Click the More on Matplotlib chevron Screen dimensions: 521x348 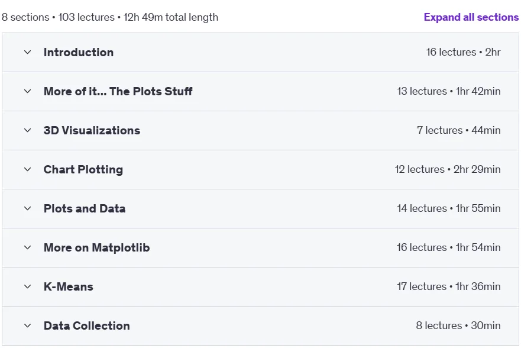point(28,247)
